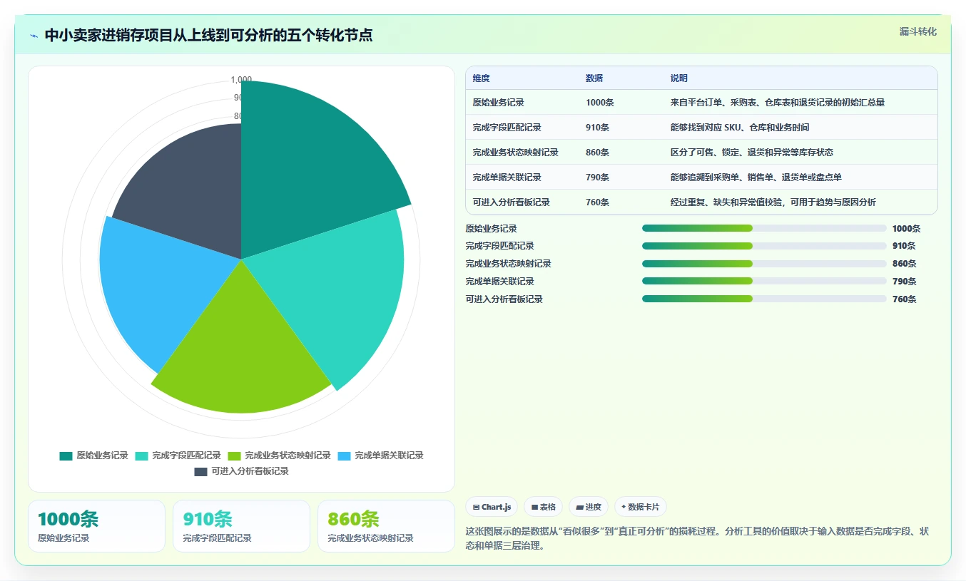
Task: Click the 完成业务状态映射记录 progress bar
Action: 764,264
